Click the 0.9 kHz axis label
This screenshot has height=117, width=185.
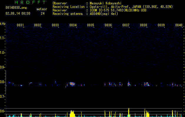point(2,67)
